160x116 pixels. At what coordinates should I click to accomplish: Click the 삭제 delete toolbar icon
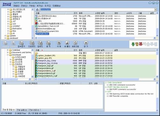coord(59,44)
